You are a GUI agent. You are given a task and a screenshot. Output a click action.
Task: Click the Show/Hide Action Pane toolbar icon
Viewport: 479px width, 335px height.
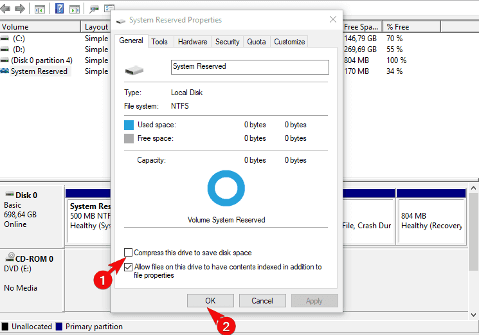coord(74,9)
